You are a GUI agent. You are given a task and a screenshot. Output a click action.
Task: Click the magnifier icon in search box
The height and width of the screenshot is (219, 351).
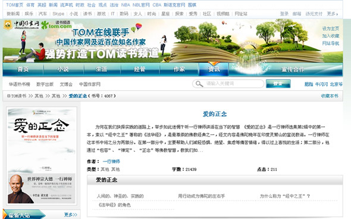199,84
